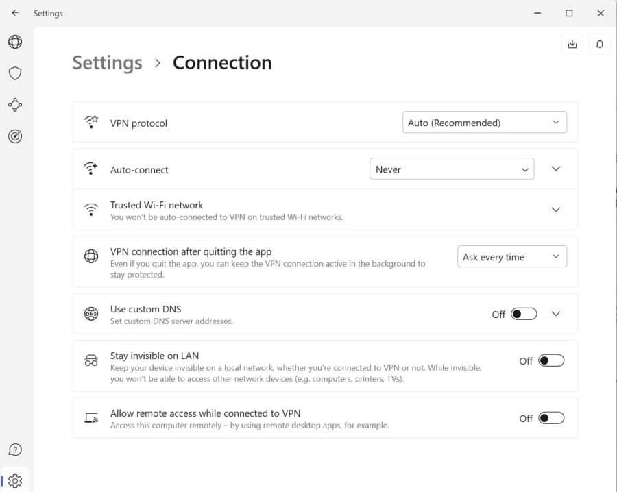Enable remote access while connected to VPN
The image size is (617, 492).
(551, 417)
